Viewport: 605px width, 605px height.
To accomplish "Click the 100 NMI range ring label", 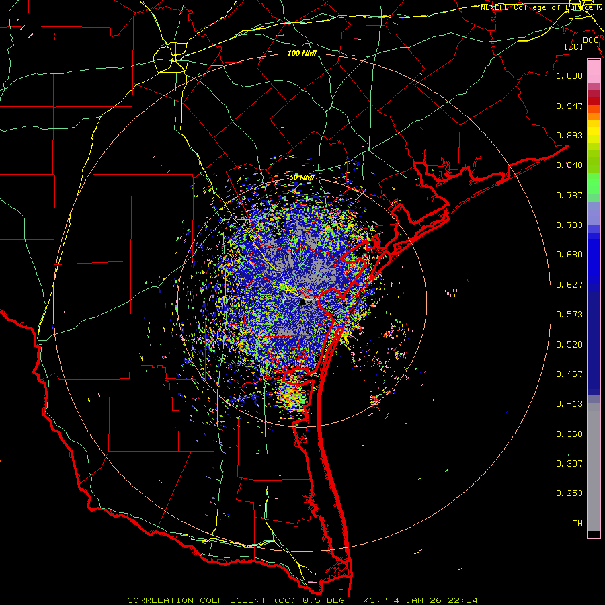I will point(302,53).
